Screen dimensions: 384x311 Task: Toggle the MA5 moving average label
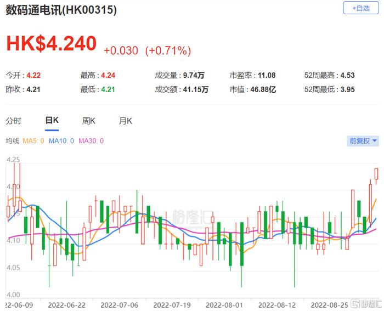tap(33, 141)
